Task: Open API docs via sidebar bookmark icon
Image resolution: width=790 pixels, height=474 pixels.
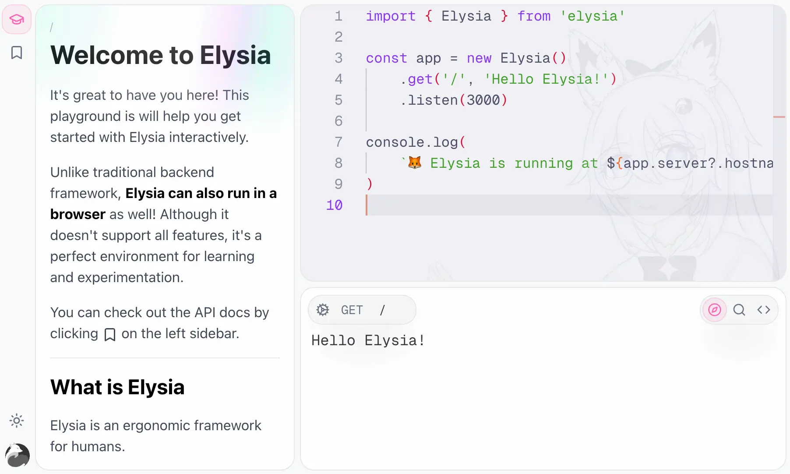Action: click(17, 53)
